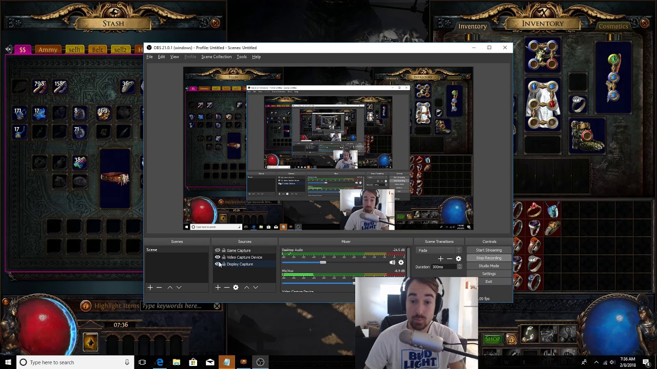657x369 pixels.
Task: Mute Desktop Audio speaker icon
Action: (392, 262)
